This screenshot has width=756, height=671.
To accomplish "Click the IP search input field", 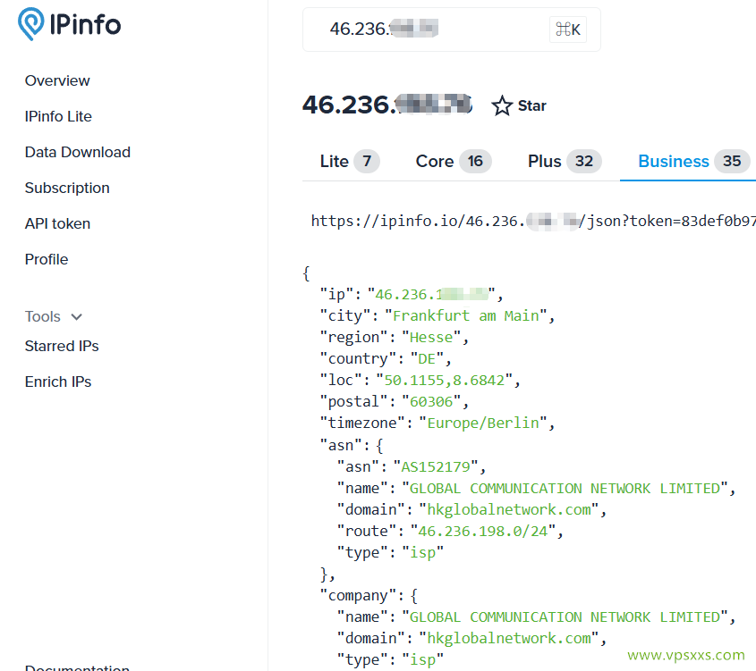I will (451, 29).
